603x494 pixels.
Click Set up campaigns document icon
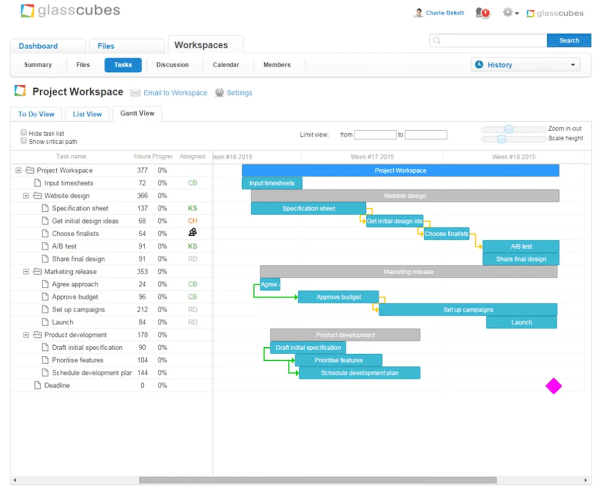45,310
